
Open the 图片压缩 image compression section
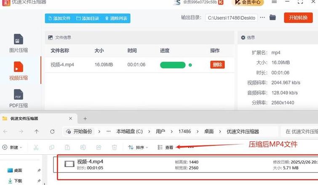click(19, 43)
